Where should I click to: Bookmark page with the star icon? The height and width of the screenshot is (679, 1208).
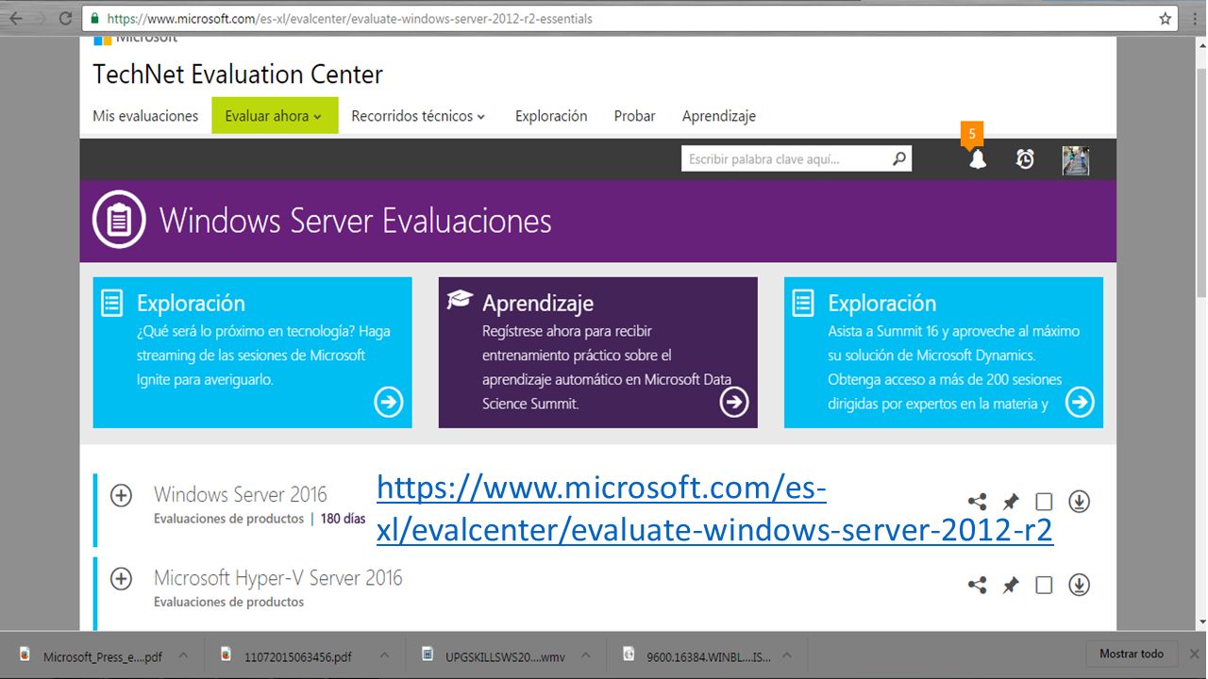(x=1166, y=18)
